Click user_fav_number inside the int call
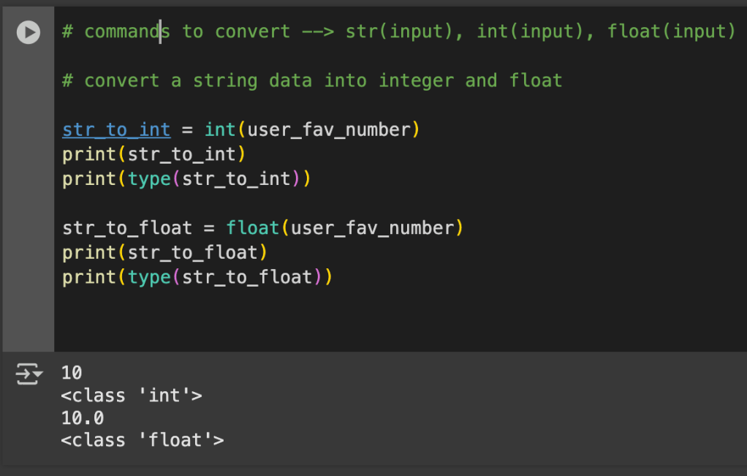This screenshot has height=476, width=747. (329, 130)
